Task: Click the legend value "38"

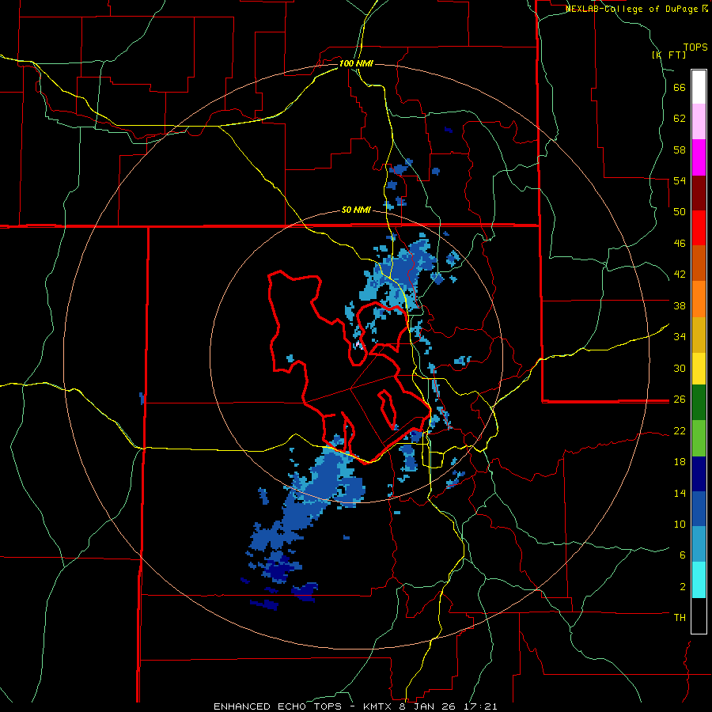Action: (680, 305)
